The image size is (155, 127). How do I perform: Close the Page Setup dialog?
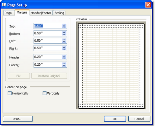[x=148, y=5]
